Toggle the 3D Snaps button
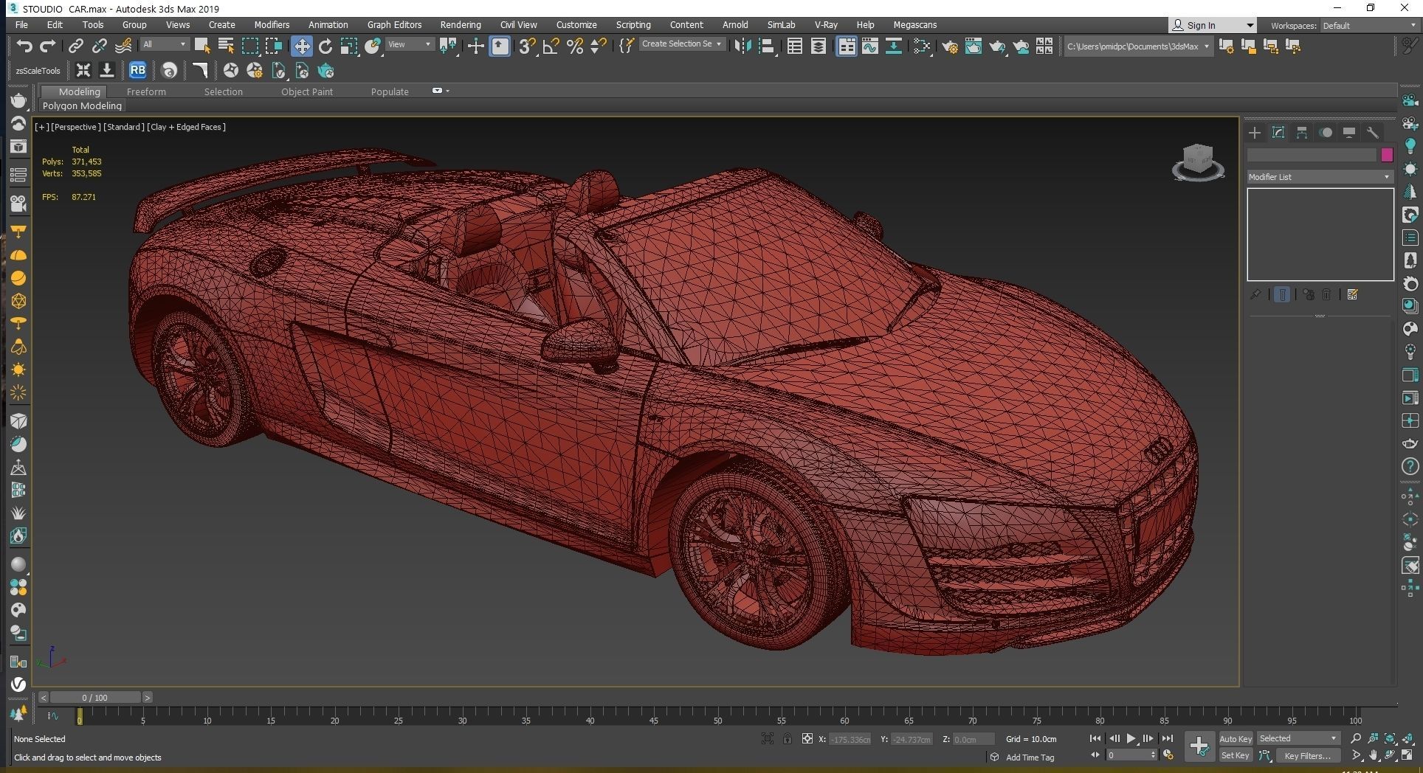 coord(526,46)
